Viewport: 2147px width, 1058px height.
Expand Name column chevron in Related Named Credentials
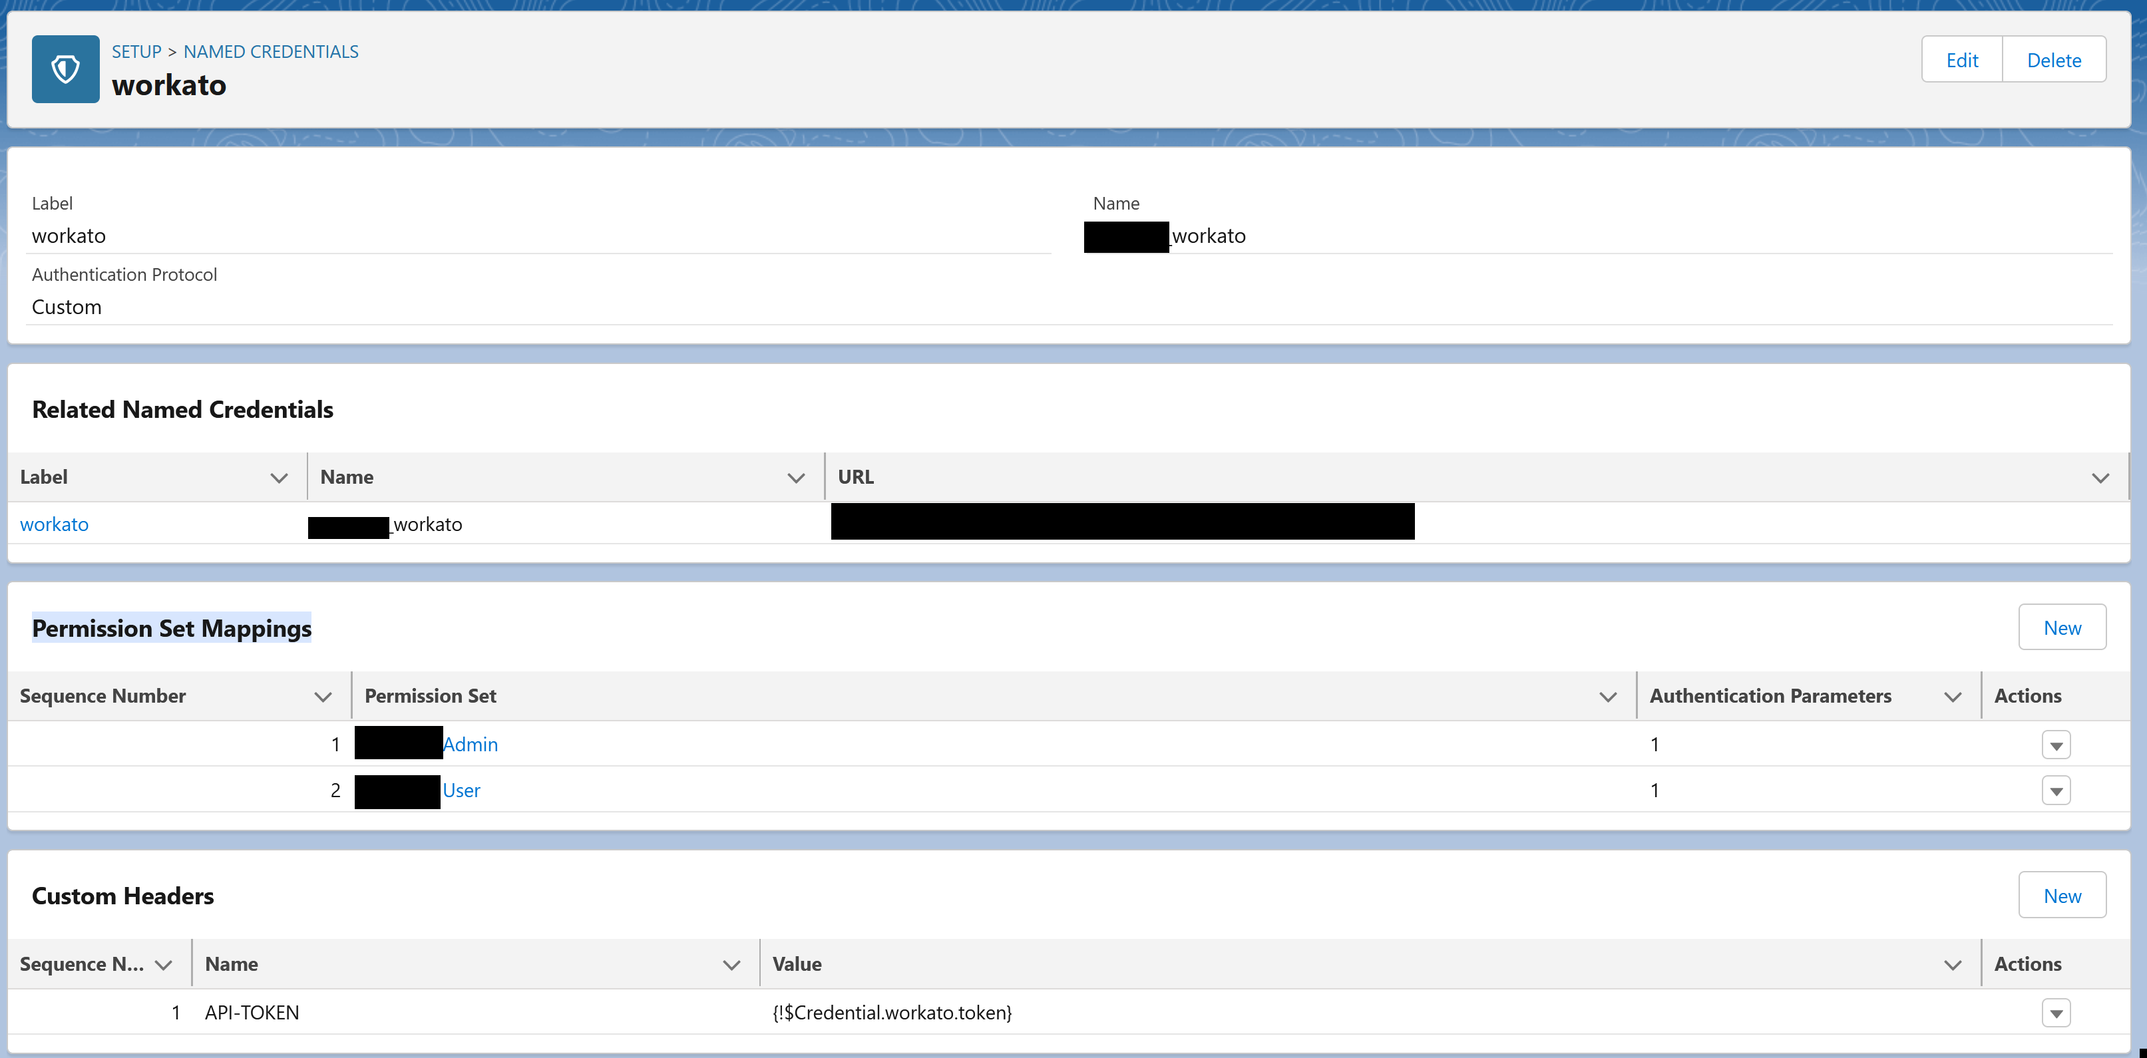tap(795, 477)
